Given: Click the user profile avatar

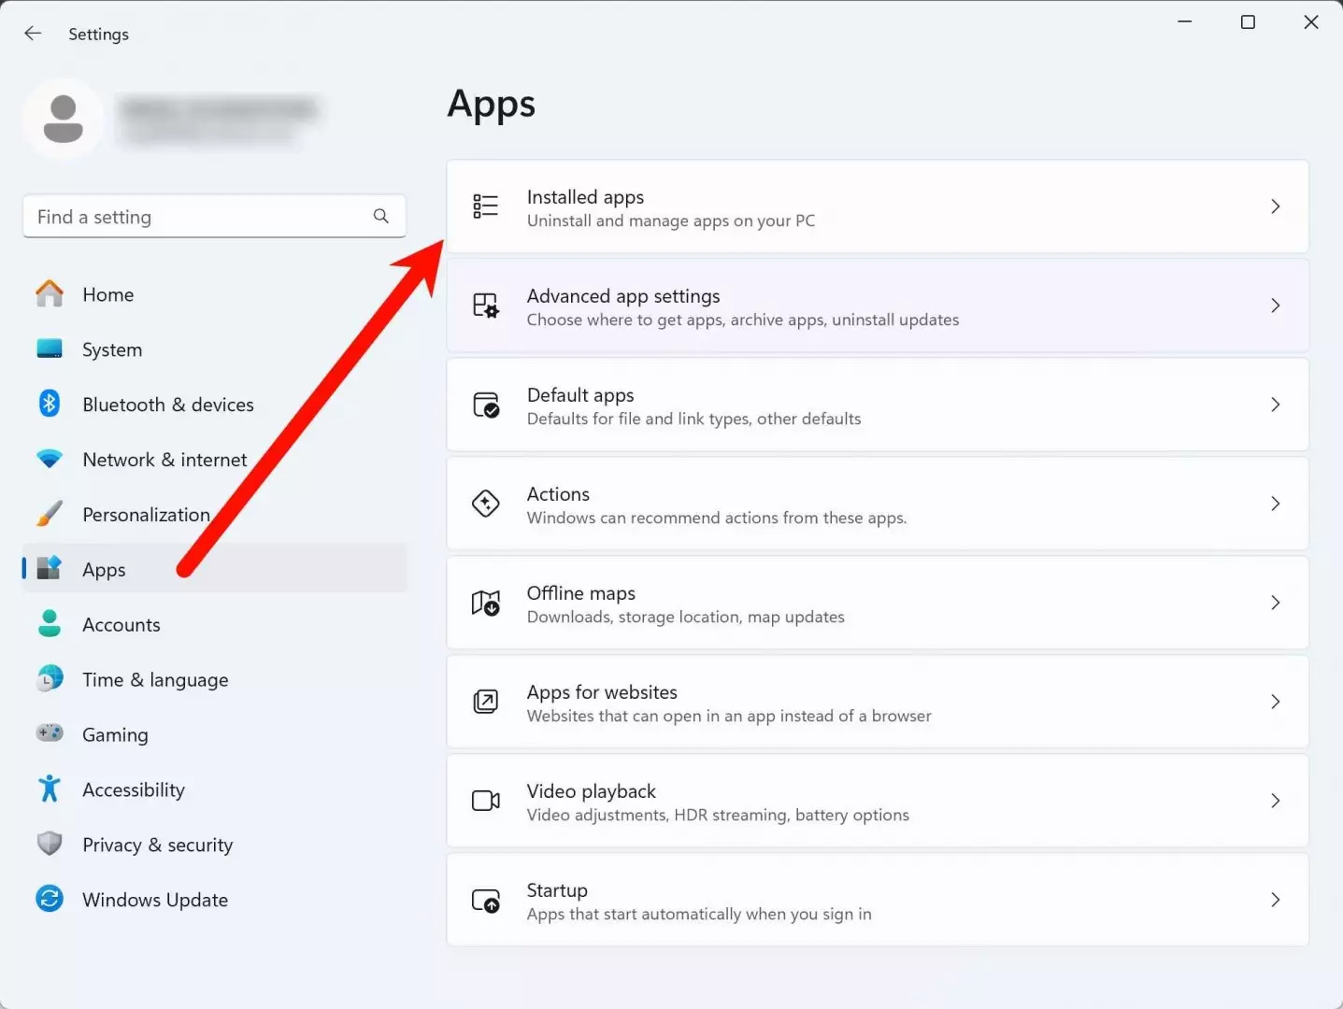Looking at the screenshot, I should (64, 119).
